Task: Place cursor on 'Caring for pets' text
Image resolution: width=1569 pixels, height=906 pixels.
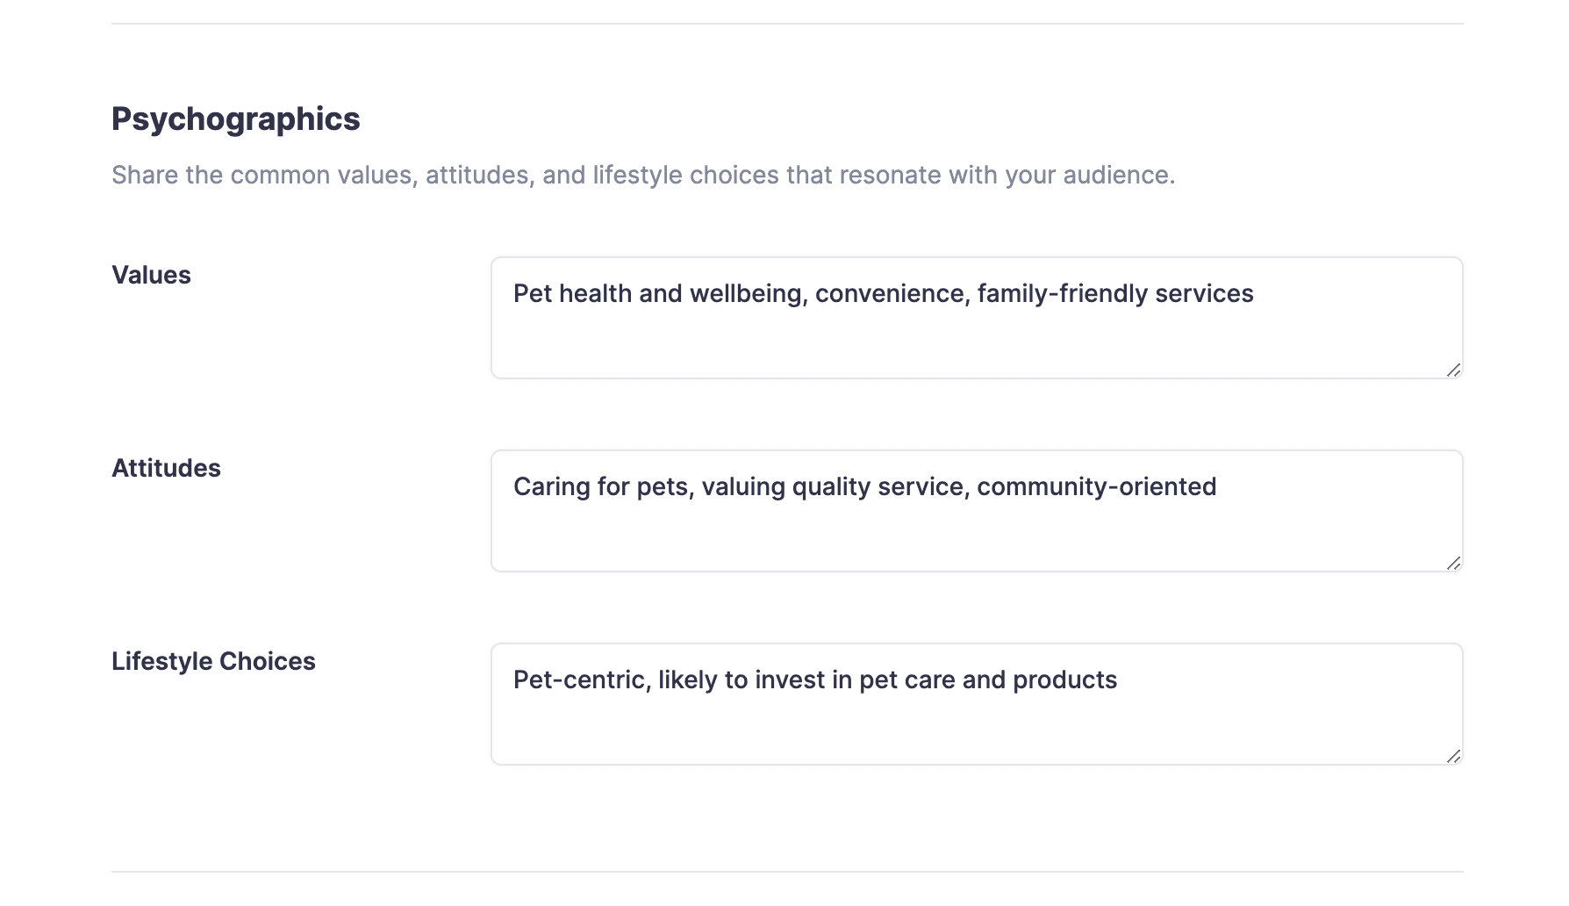Action: tap(602, 487)
